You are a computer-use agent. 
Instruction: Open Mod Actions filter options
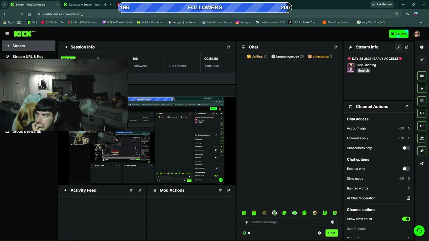point(220,190)
